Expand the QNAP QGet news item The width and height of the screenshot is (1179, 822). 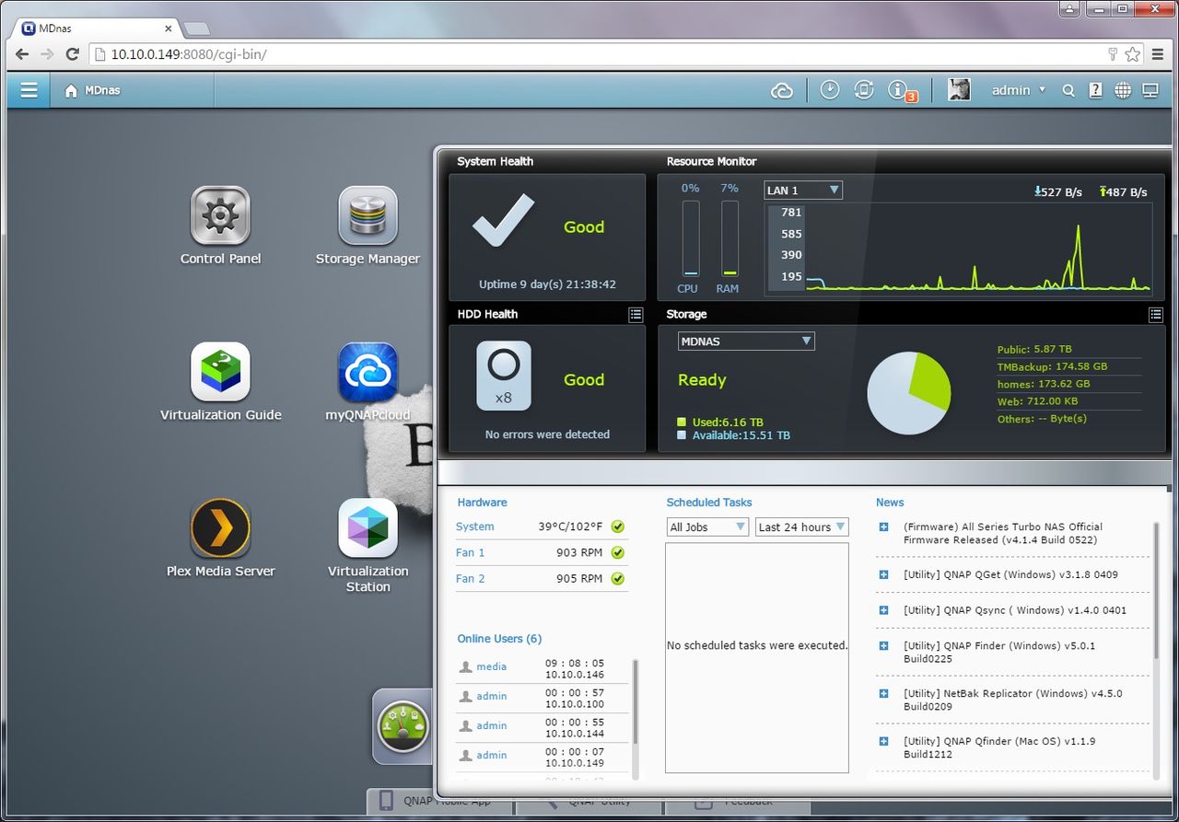pyautogui.click(x=883, y=574)
